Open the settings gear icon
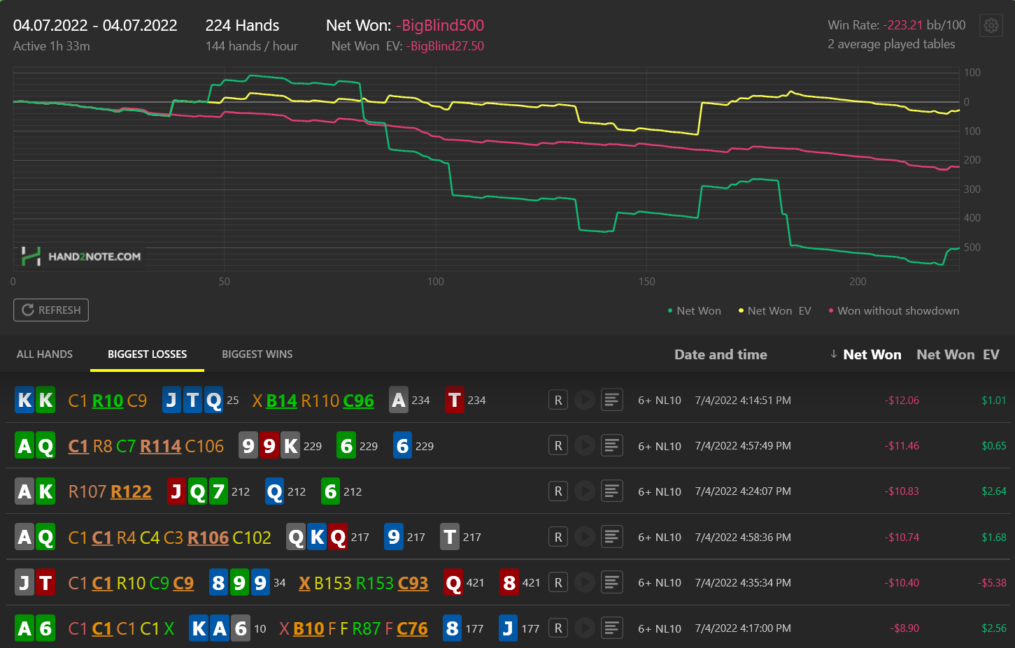 [x=991, y=26]
